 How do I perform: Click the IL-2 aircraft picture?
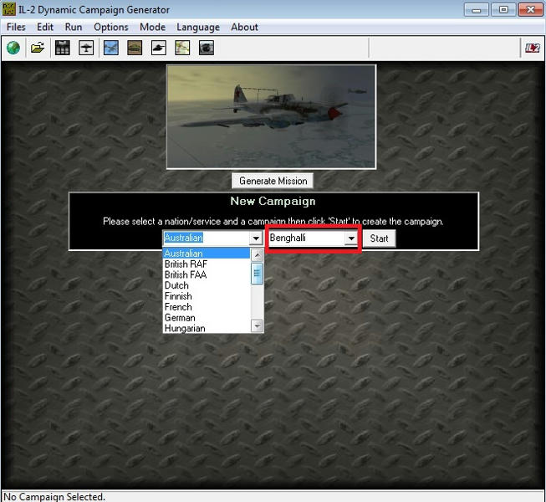pyautogui.click(x=271, y=117)
